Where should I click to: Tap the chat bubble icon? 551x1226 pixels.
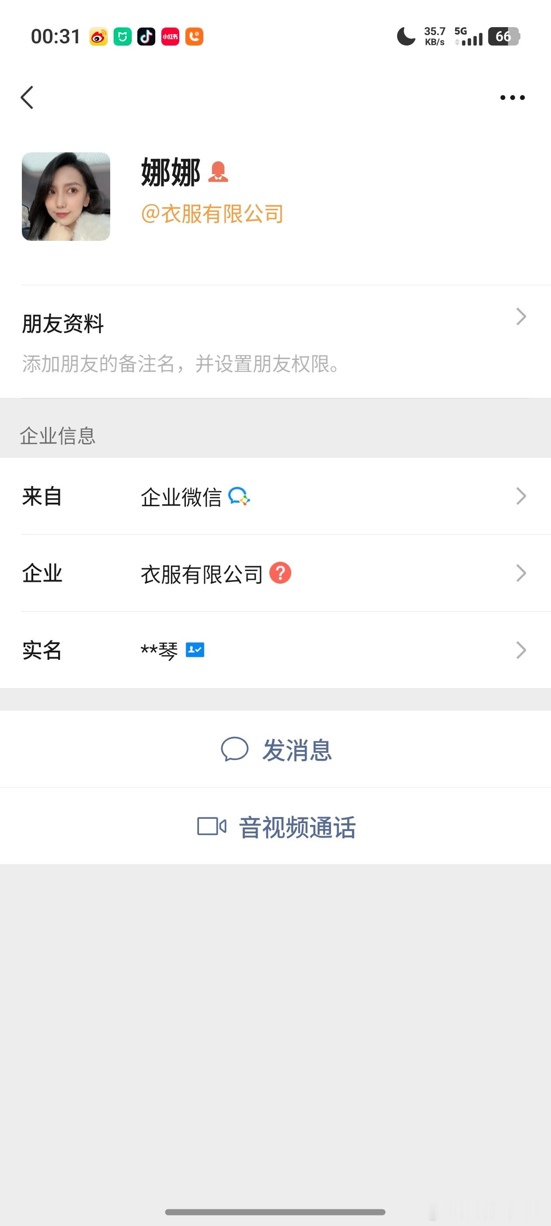[x=234, y=749]
